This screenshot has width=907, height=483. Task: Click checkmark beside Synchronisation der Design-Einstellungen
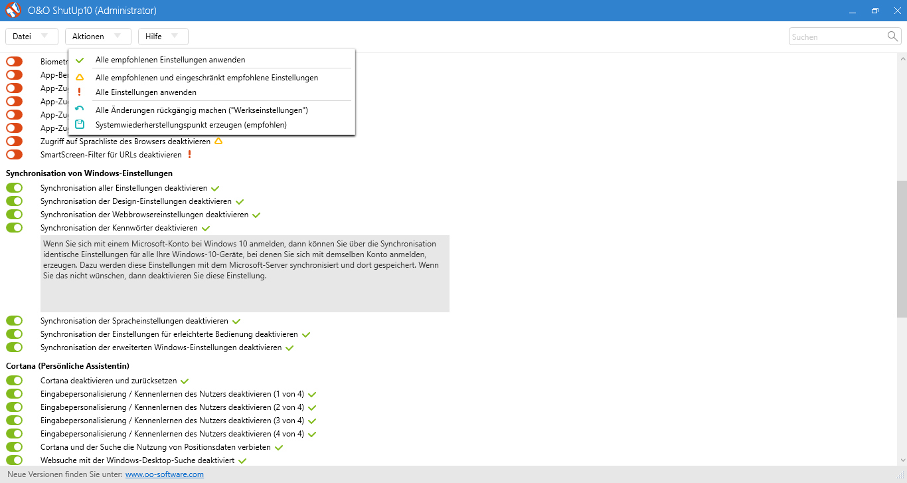tap(240, 201)
